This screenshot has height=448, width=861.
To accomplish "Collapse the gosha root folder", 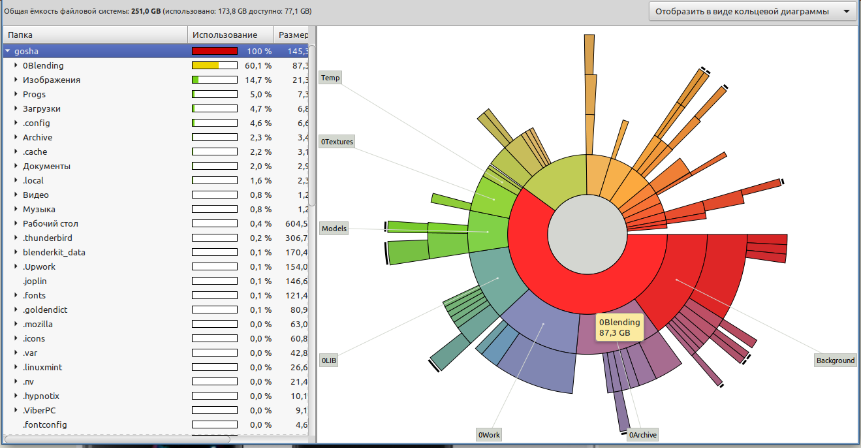I will [7, 51].
